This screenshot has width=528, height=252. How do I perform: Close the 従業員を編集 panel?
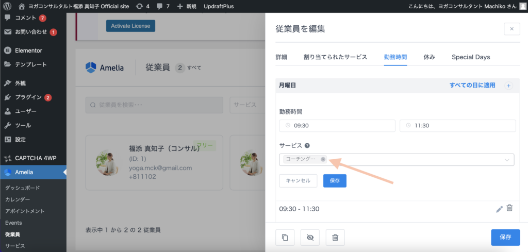click(x=511, y=29)
